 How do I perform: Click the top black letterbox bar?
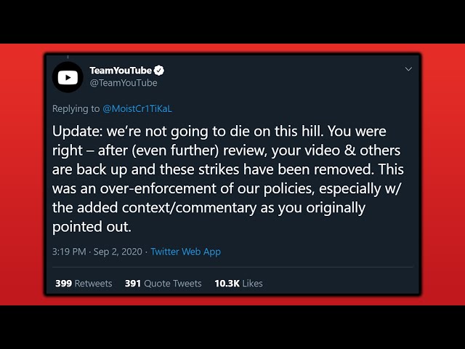coord(232,22)
